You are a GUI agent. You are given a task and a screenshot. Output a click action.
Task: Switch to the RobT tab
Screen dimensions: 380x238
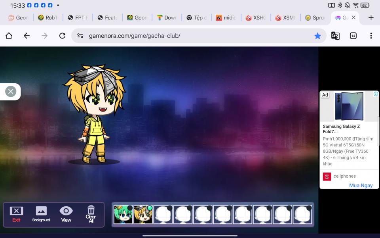pyautogui.click(x=48, y=18)
